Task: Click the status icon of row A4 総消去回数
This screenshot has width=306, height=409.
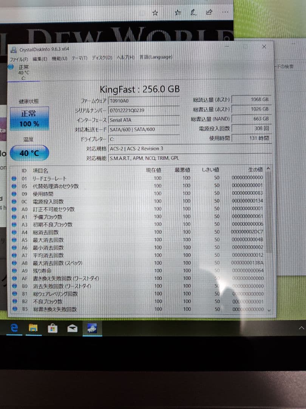Action: [x=14, y=232]
